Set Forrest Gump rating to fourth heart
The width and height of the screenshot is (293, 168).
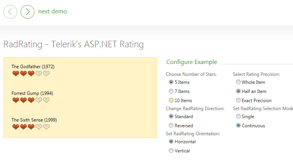pos(39,100)
